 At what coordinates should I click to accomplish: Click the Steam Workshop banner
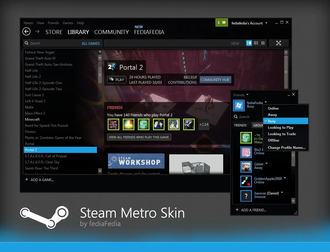point(136,161)
